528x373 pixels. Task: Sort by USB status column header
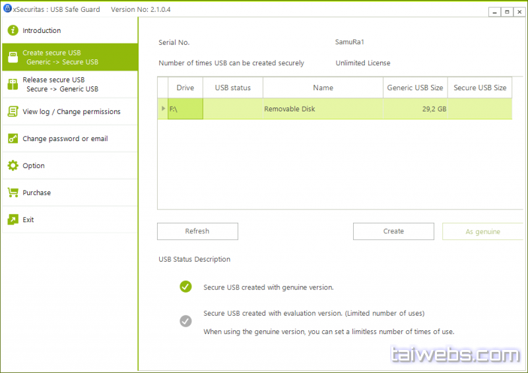coord(232,88)
